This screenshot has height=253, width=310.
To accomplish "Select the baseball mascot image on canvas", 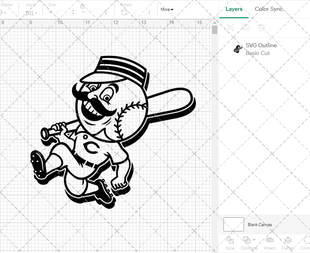I will tap(113, 132).
